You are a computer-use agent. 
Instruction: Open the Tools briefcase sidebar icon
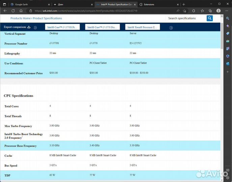pyautogui.click(x=228, y=40)
